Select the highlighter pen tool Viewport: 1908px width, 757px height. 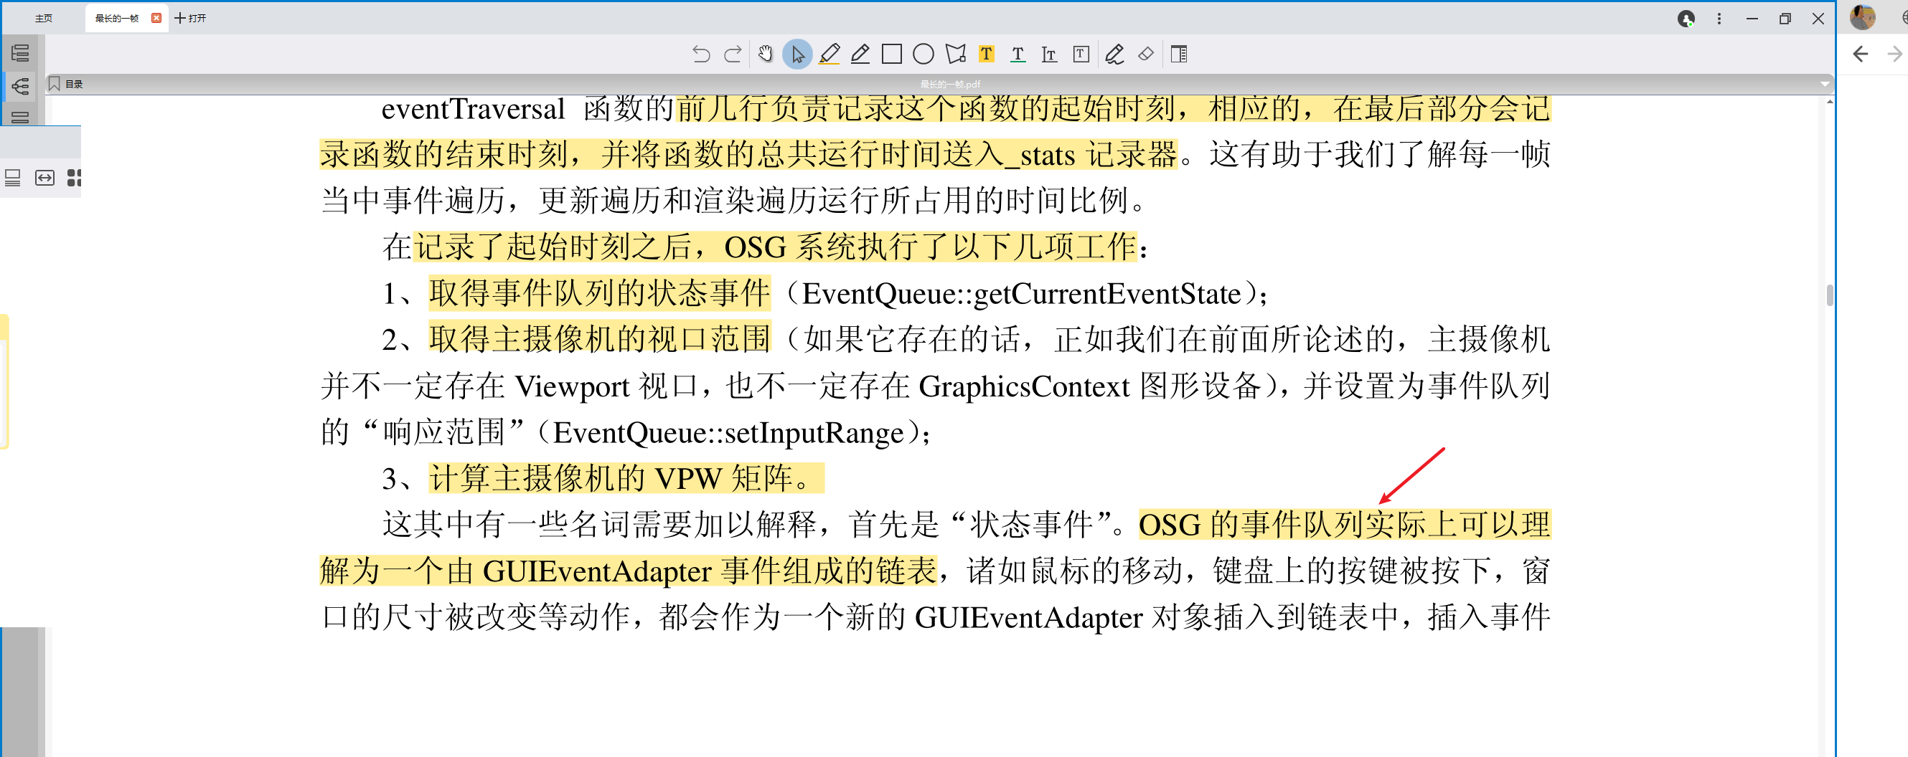point(830,53)
